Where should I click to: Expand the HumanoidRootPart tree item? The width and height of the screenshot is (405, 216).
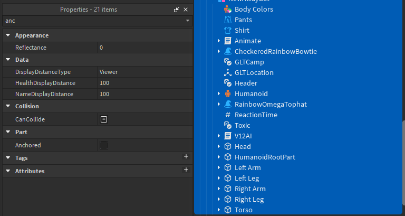219,157
